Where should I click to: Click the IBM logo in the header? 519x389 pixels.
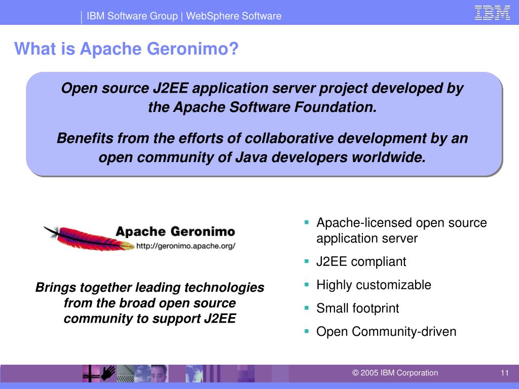click(492, 13)
